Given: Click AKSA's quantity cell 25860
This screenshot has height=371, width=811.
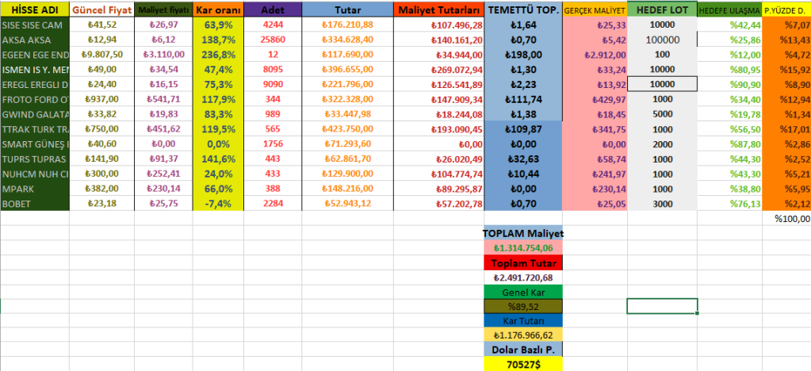Looking at the screenshot, I should (x=273, y=40).
